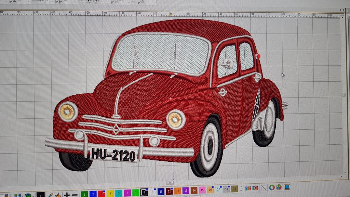Choose yellow color swatch number 4
The width and height of the screenshot is (350, 197).
click(x=110, y=193)
